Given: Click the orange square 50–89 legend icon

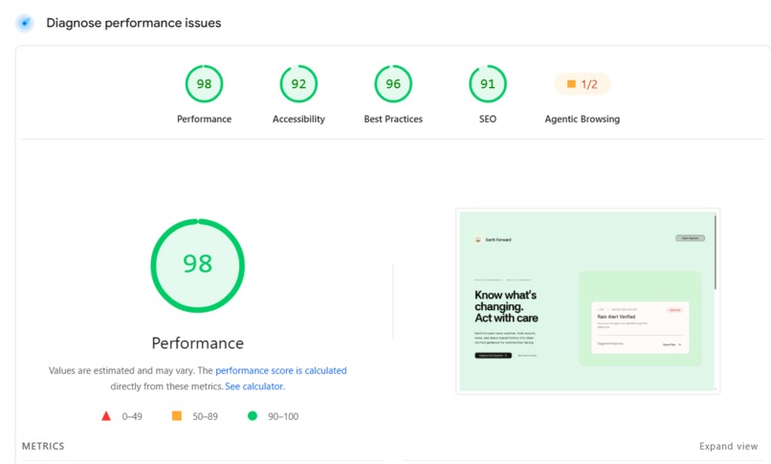Looking at the screenshot, I should [177, 416].
